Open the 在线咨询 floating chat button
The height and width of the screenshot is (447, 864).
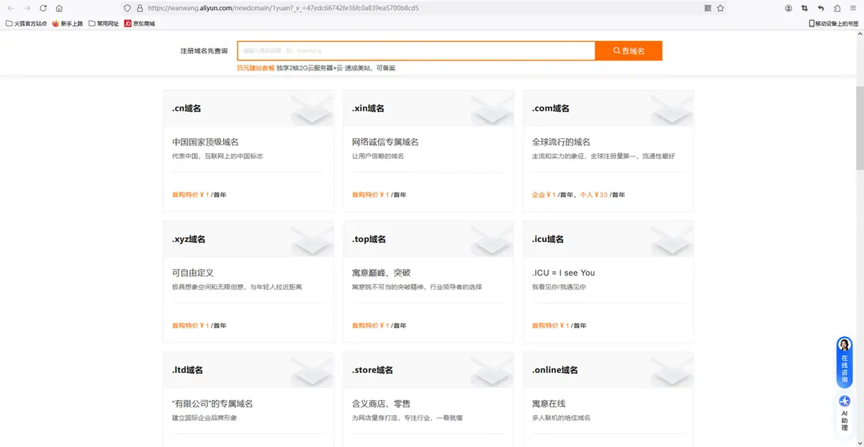(x=845, y=362)
